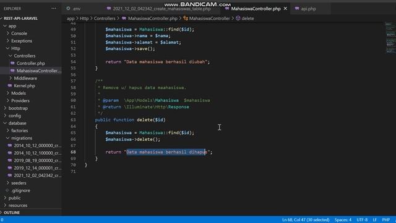Image resolution: width=396 pixels, height=223 pixels.
Task: Click the selected text 'Data mahasiswa berhasil dihapus'
Action: (x=166, y=152)
